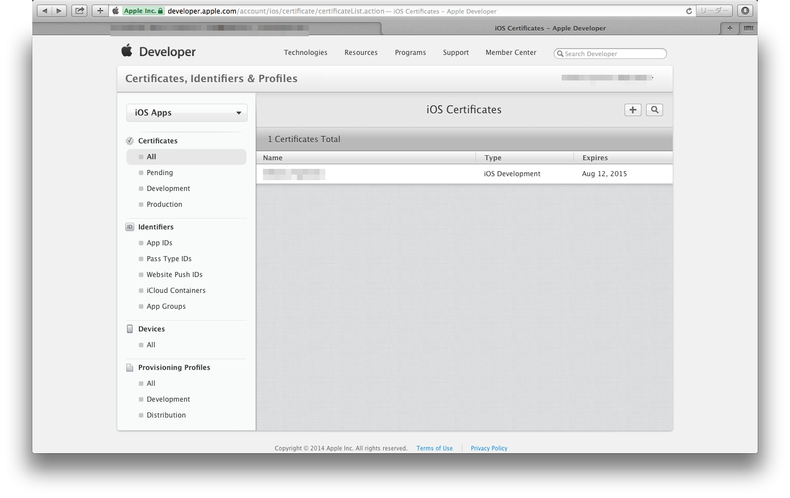
Task: Click the Safari address bar URL
Action: 276,11
